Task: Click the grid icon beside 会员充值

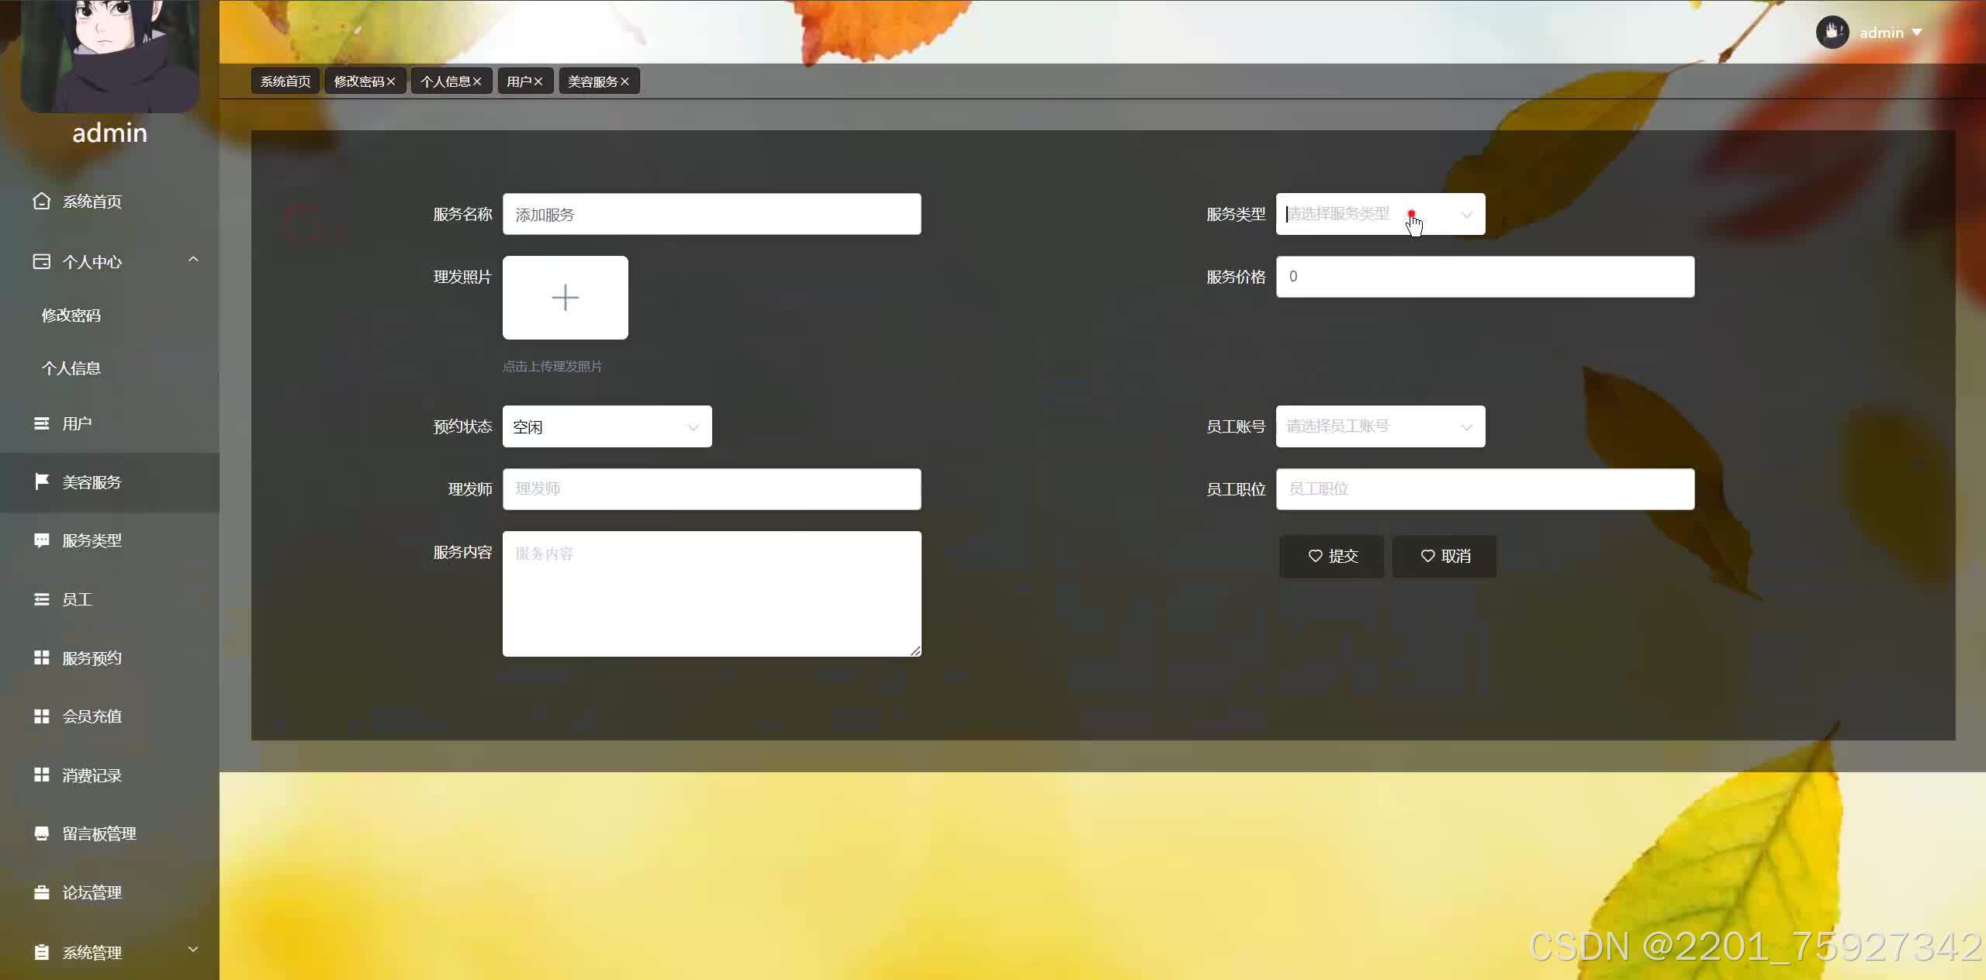Action: pyautogui.click(x=41, y=716)
